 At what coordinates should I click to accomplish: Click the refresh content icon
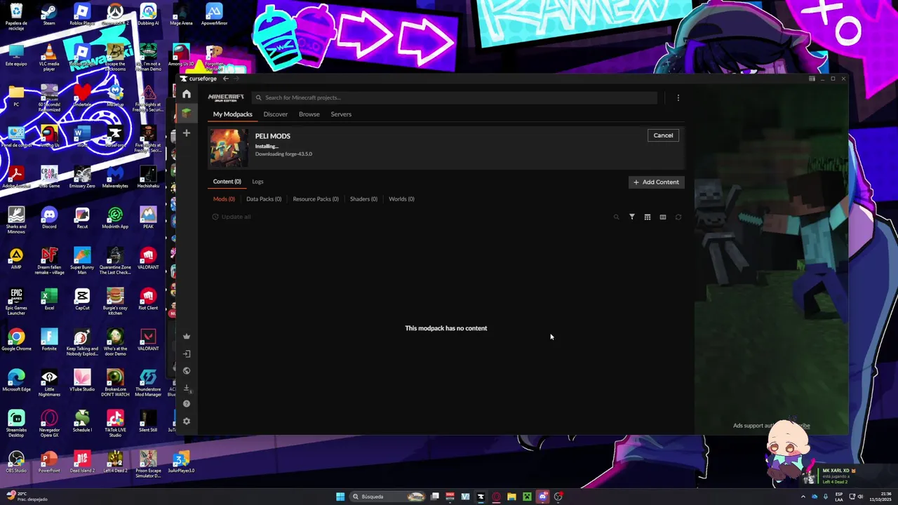(678, 217)
